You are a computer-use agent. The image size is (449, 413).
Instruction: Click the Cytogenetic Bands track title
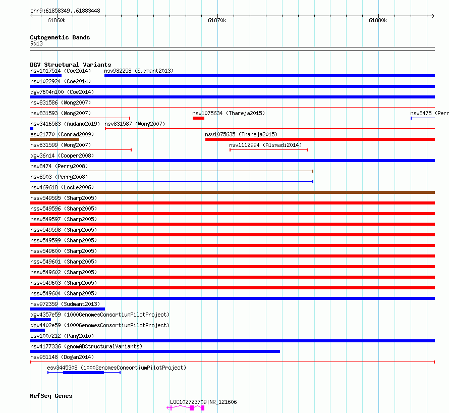[60, 37]
